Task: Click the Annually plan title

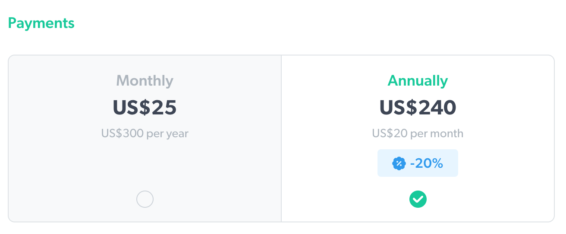Action: click(x=418, y=81)
